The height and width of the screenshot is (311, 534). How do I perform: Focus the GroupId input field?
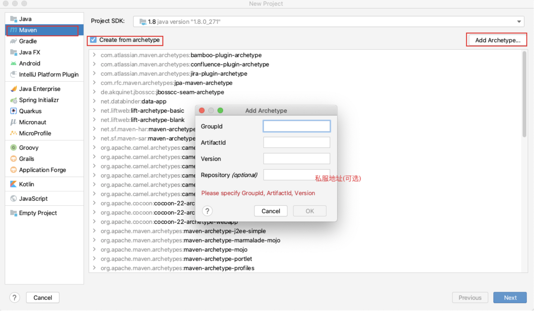tap(297, 126)
